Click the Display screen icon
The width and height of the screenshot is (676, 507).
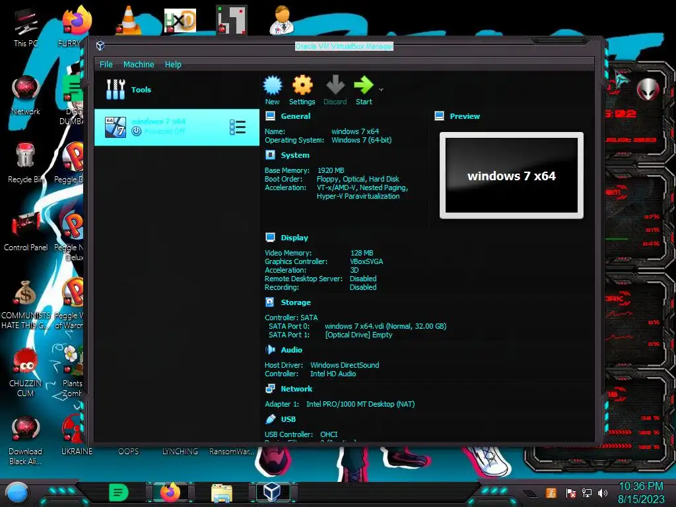click(x=270, y=237)
